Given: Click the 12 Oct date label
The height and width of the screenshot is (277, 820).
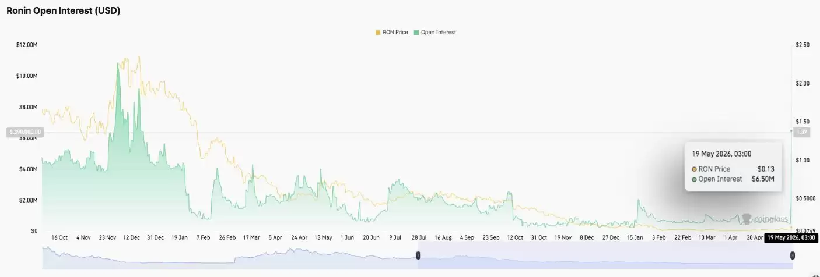Looking at the screenshot, I should [x=515, y=237].
